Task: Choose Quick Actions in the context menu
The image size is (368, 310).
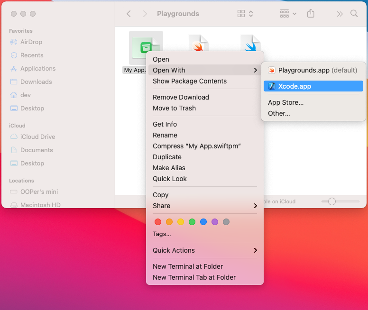Action: tap(205, 250)
